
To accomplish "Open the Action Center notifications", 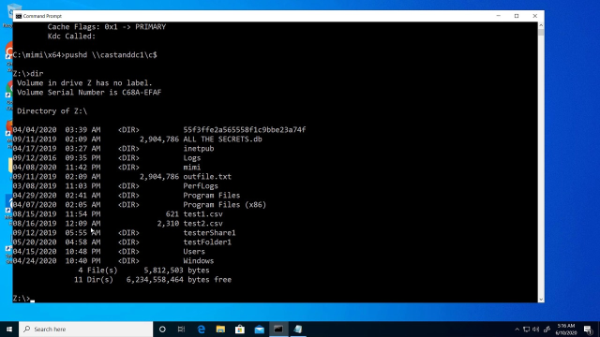I will pos(588,330).
